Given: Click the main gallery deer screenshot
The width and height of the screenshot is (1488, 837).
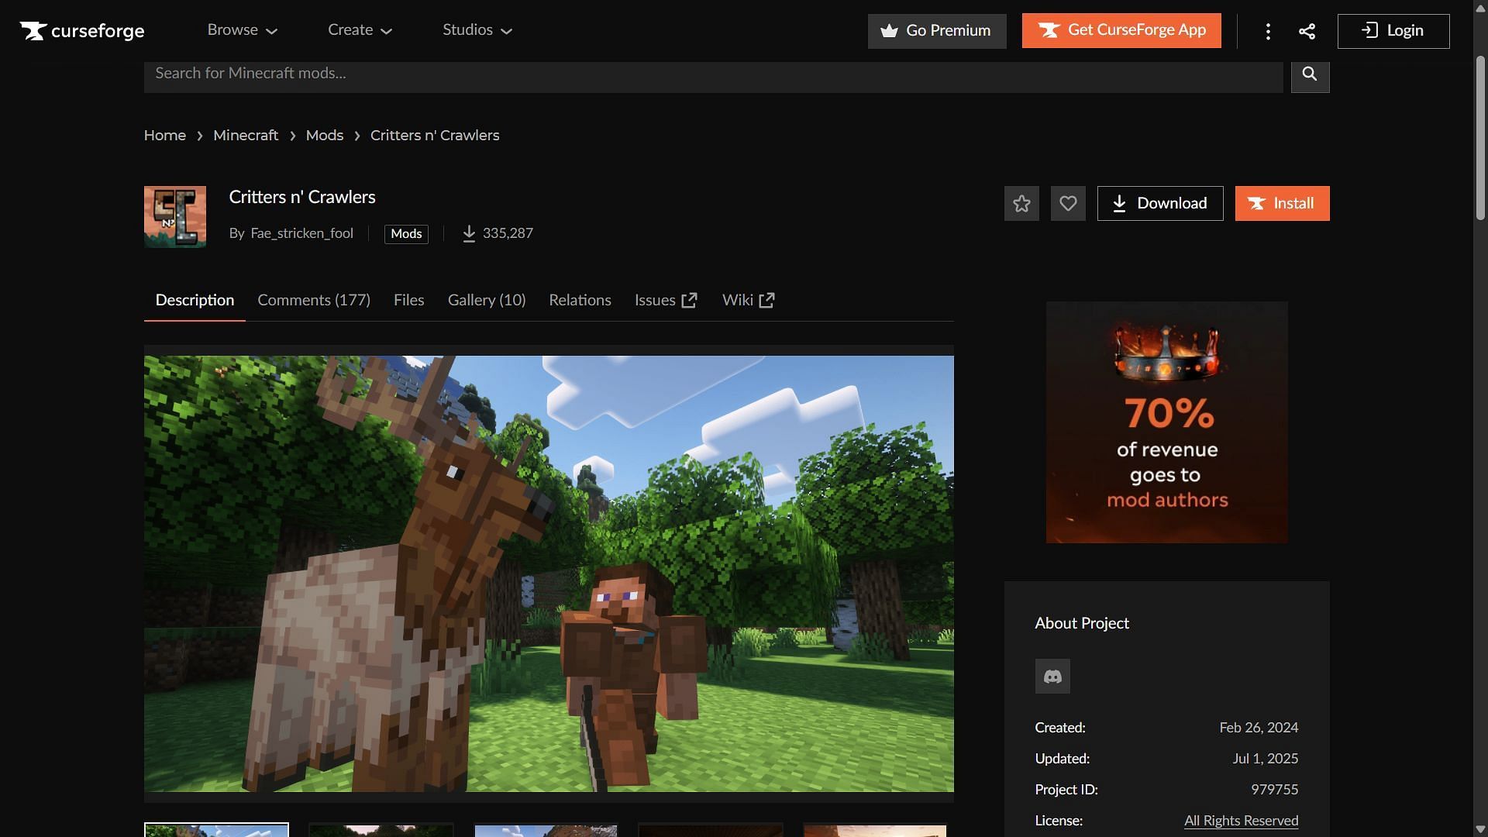Looking at the screenshot, I should [549, 573].
